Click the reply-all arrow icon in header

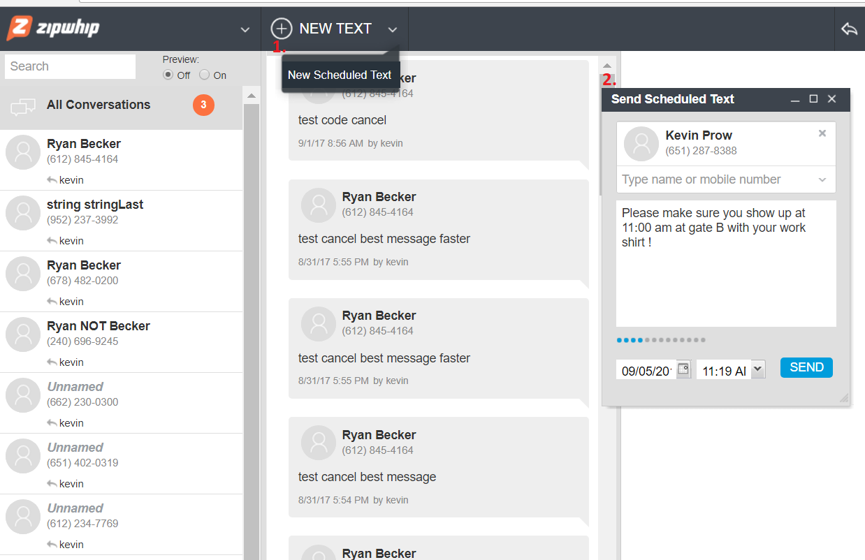pos(849,29)
